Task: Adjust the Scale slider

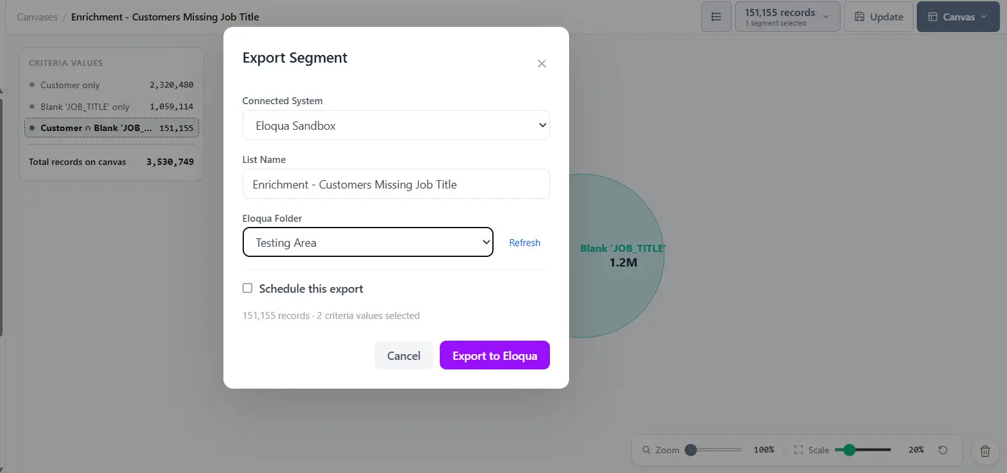Action: 863,450
